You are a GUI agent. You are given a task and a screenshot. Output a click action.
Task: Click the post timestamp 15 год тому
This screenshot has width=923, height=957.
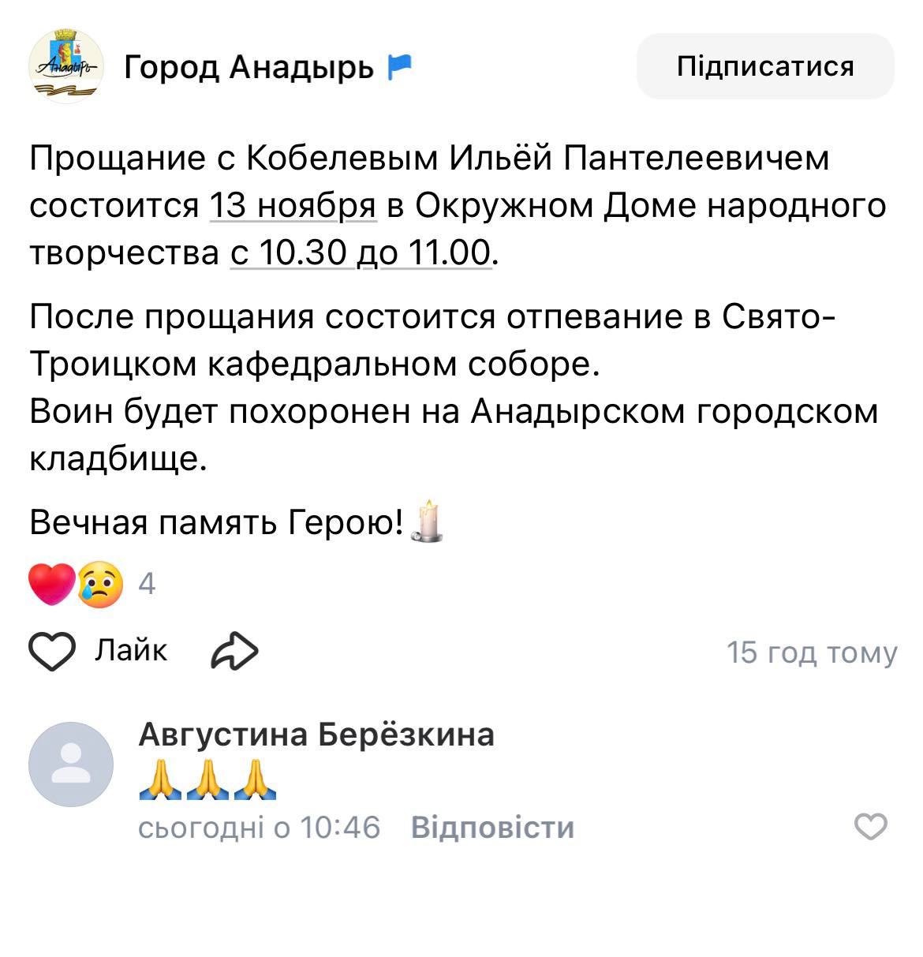(812, 652)
